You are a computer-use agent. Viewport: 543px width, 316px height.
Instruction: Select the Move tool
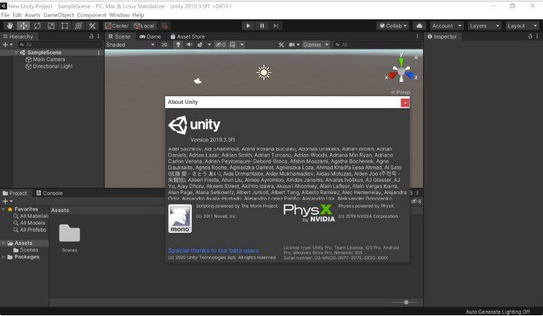click(23, 26)
